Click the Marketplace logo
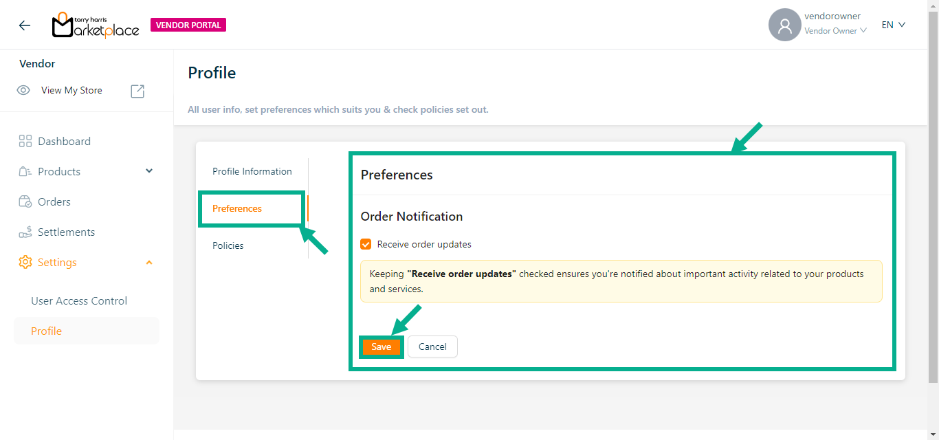The height and width of the screenshot is (440, 939). click(x=96, y=25)
